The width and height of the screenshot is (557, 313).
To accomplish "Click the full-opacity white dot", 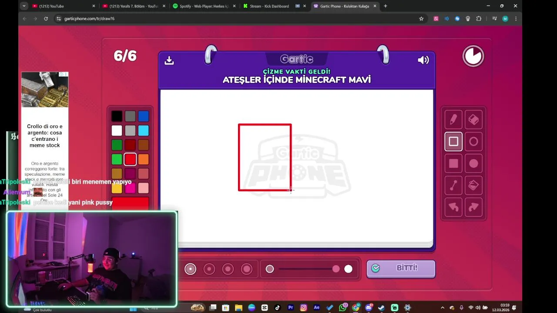I will point(348,269).
